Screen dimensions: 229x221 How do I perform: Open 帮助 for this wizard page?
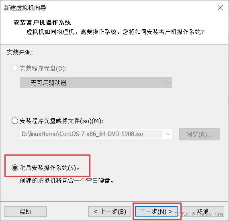25,211
